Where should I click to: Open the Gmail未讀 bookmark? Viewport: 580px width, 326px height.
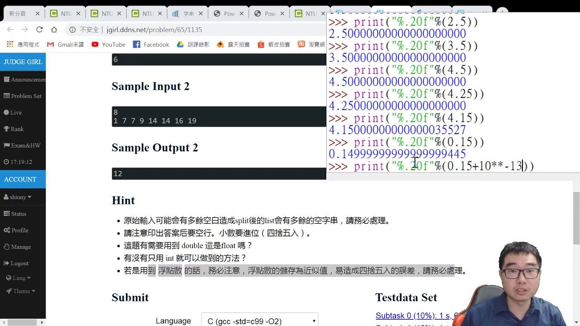click(x=65, y=44)
